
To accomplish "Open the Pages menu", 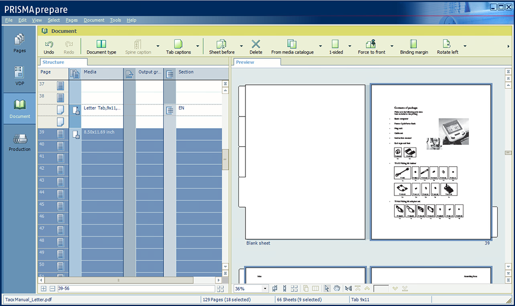I will tap(71, 20).
